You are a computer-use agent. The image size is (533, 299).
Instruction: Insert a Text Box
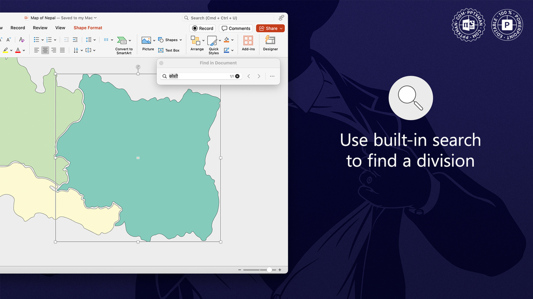coord(169,50)
